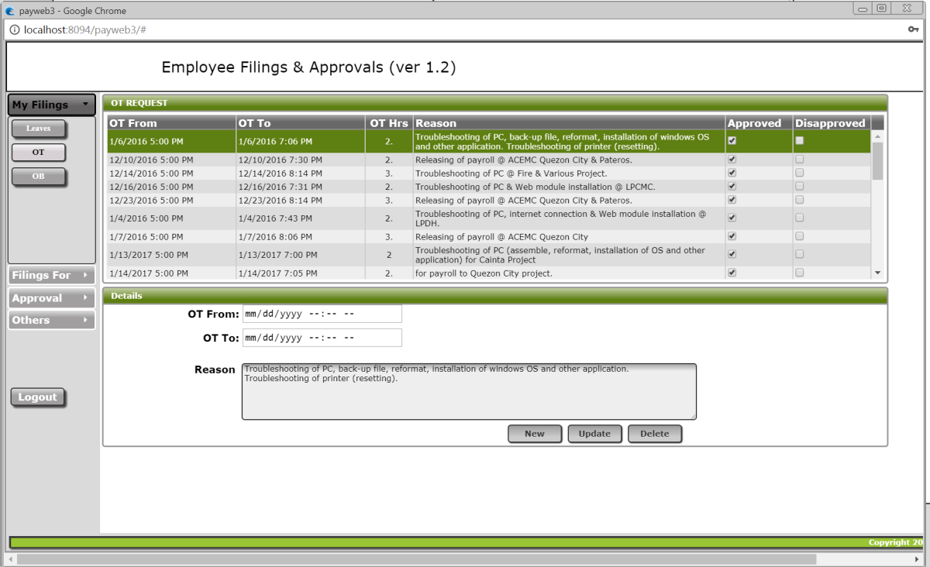The image size is (930, 567).
Task: Toggle Approved checkbox for 1/13/2017 row
Action: (x=732, y=254)
